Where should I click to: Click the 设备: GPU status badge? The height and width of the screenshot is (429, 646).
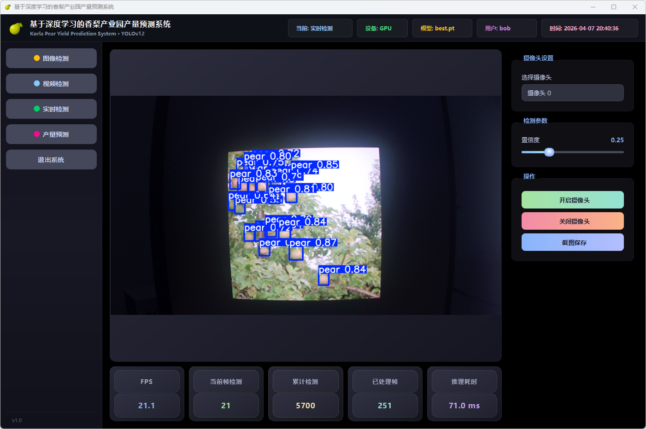[x=382, y=29]
